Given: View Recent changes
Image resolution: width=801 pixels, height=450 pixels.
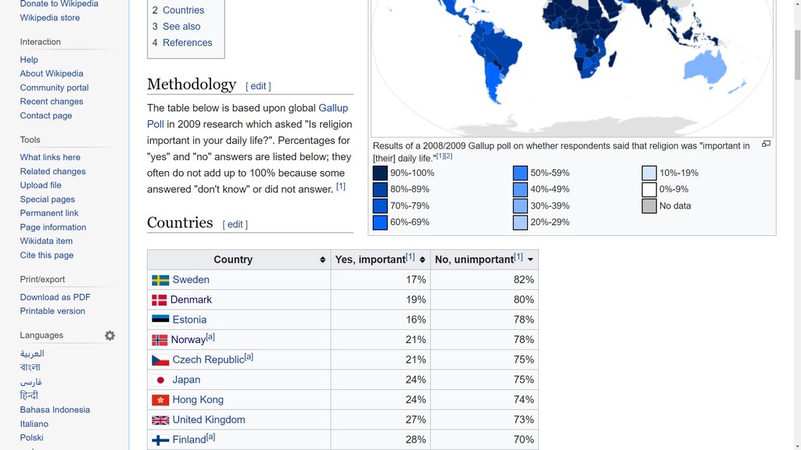Looking at the screenshot, I should tap(52, 102).
